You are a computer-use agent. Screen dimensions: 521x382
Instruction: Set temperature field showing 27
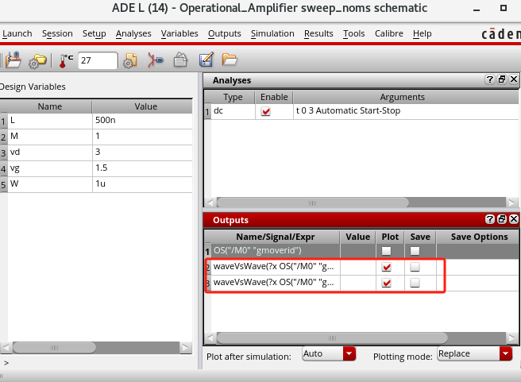(x=98, y=60)
